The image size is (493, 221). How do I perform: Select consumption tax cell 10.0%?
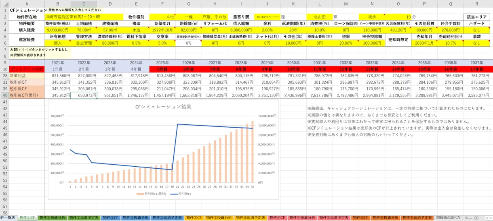(x=320, y=30)
